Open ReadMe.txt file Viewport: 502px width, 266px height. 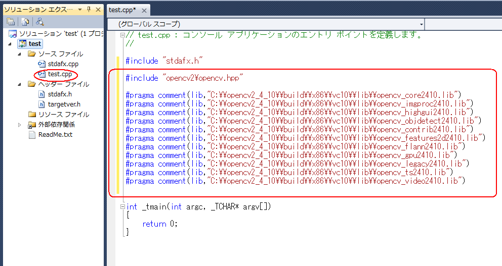click(50, 135)
